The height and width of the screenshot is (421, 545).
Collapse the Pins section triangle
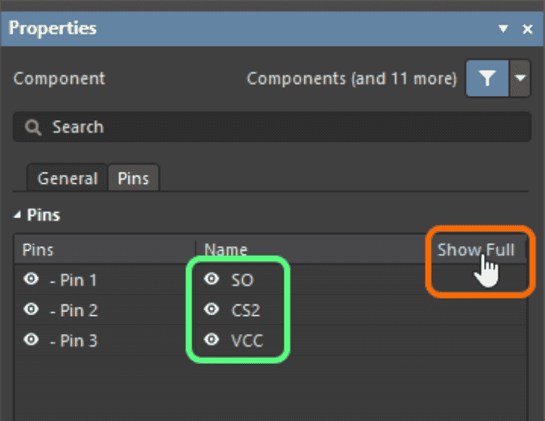tap(17, 215)
